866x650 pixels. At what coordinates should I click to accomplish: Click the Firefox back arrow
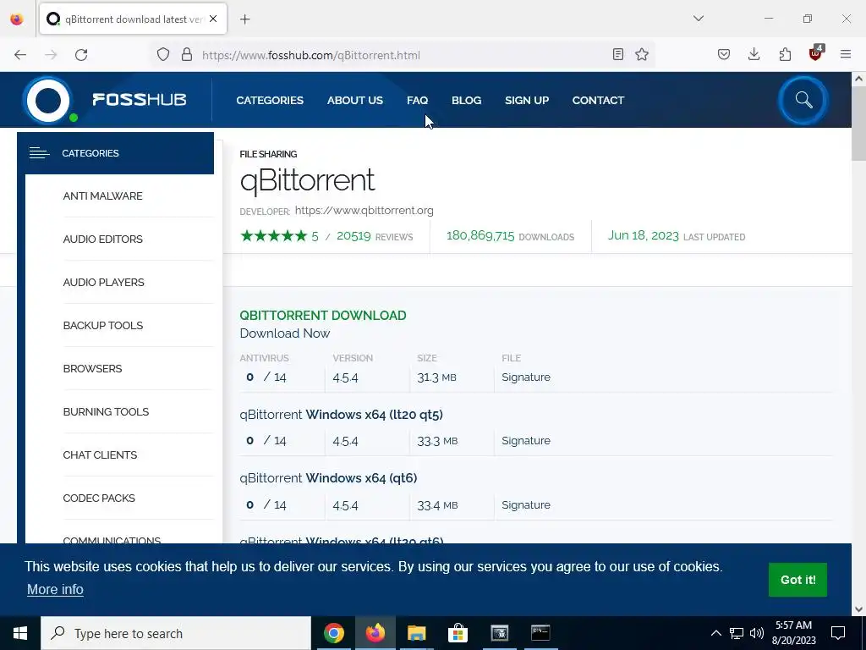(20, 55)
